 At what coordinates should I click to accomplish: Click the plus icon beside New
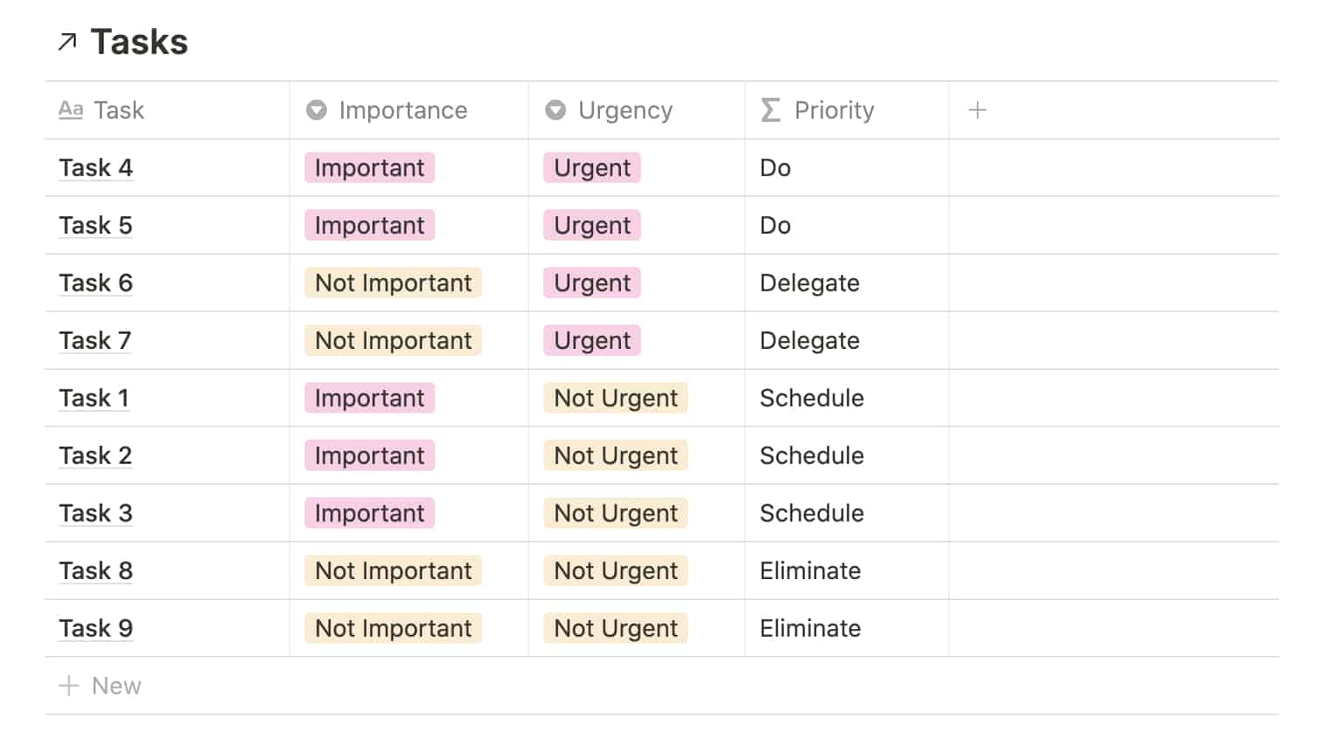pyautogui.click(x=69, y=686)
